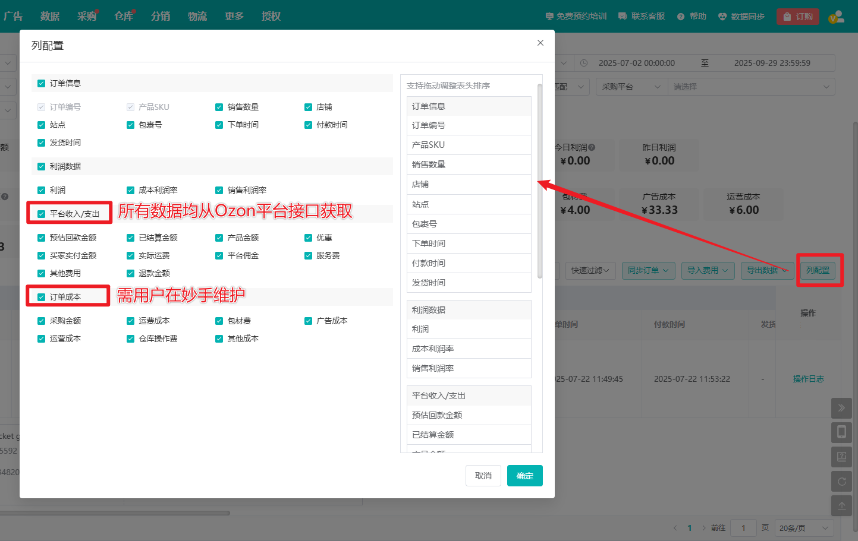Image resolution: width=858 pixels, height=541 pixels.
Task: Open the 物流 menu in the top bar
Action: point(197,16)
